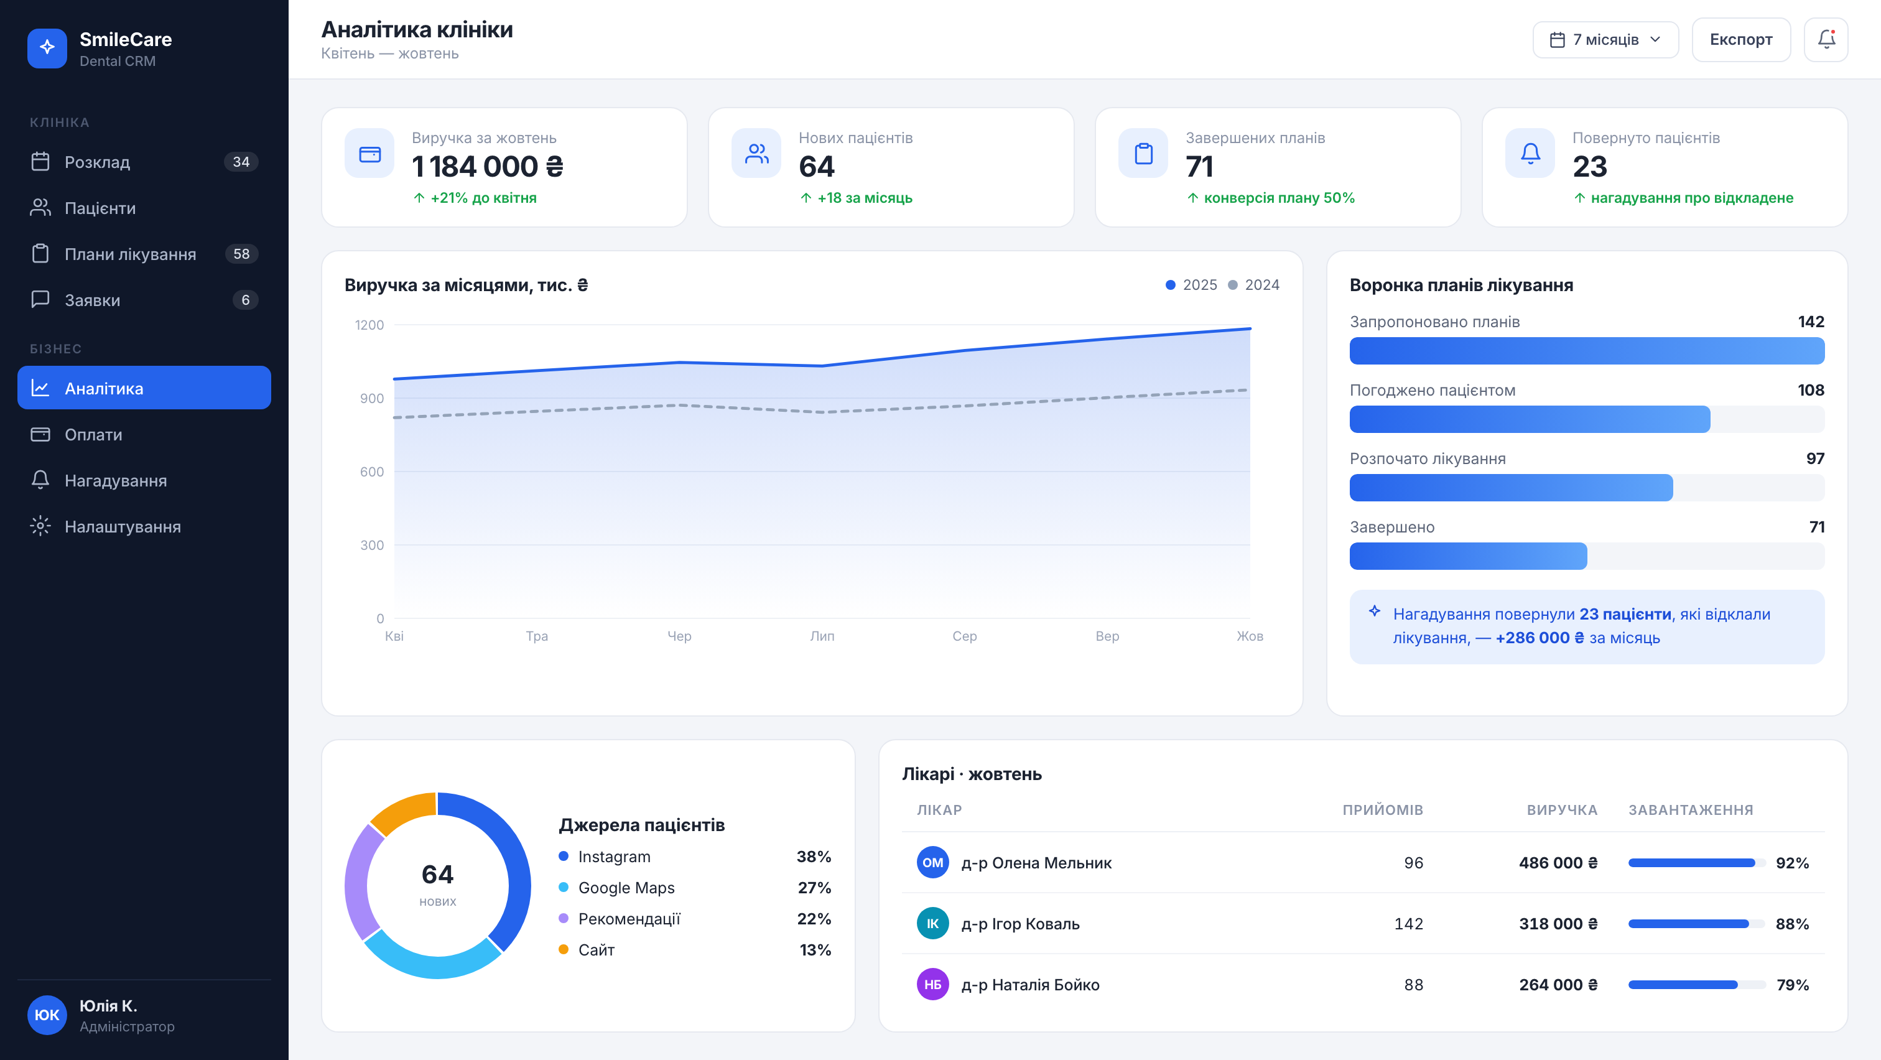Open Юлія К. profile at sidebar bottom

click(144, 1015)
